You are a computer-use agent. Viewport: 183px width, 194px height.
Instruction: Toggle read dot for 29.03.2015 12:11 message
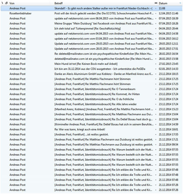pyautogui.click(x=156, y=44)
